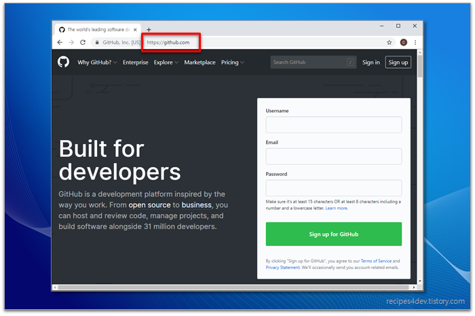The image size is (475, 316).
Task: Click the browser forward arrow
Action: click(x=71, y=42)
